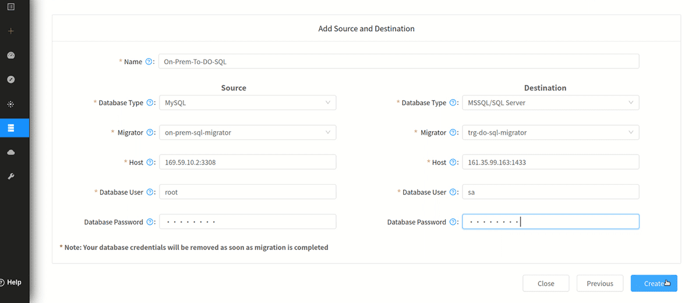
Task: Click the help icon next to Name
Action: pyautogui.click(x=149, y=61)
